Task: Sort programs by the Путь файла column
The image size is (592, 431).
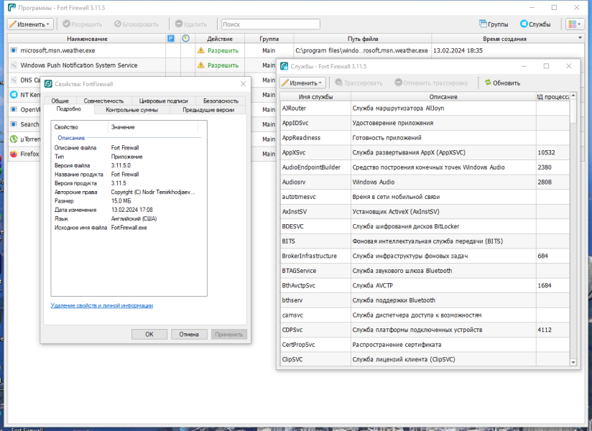Action: click(x=362, y=39)
